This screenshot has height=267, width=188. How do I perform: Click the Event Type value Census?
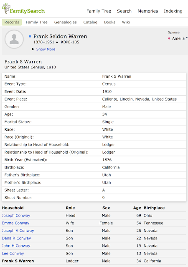point(109,84)
